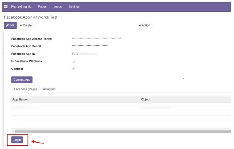Toggle the Connect checkbox
The width and height of the screenshot is (234, 149).
pos(73,69)
